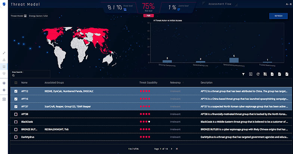293x154 pixels.
Task: Jump to last page of the table
Action: pyautogui.click(x=176, y=149)
